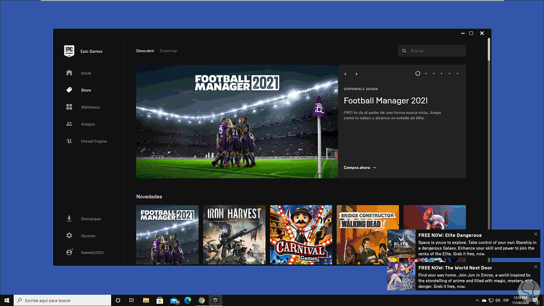Select the sixth carousel indicator dot

click(x=457, y=73)
